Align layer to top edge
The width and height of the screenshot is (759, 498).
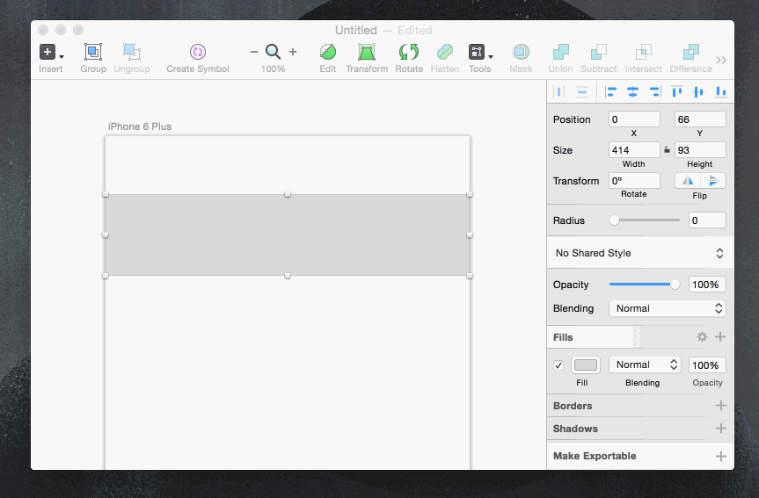676,92
